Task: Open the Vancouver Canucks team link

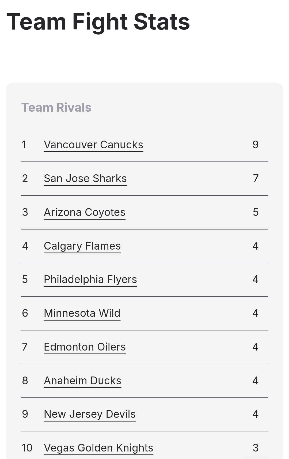Action: point(93,145)
